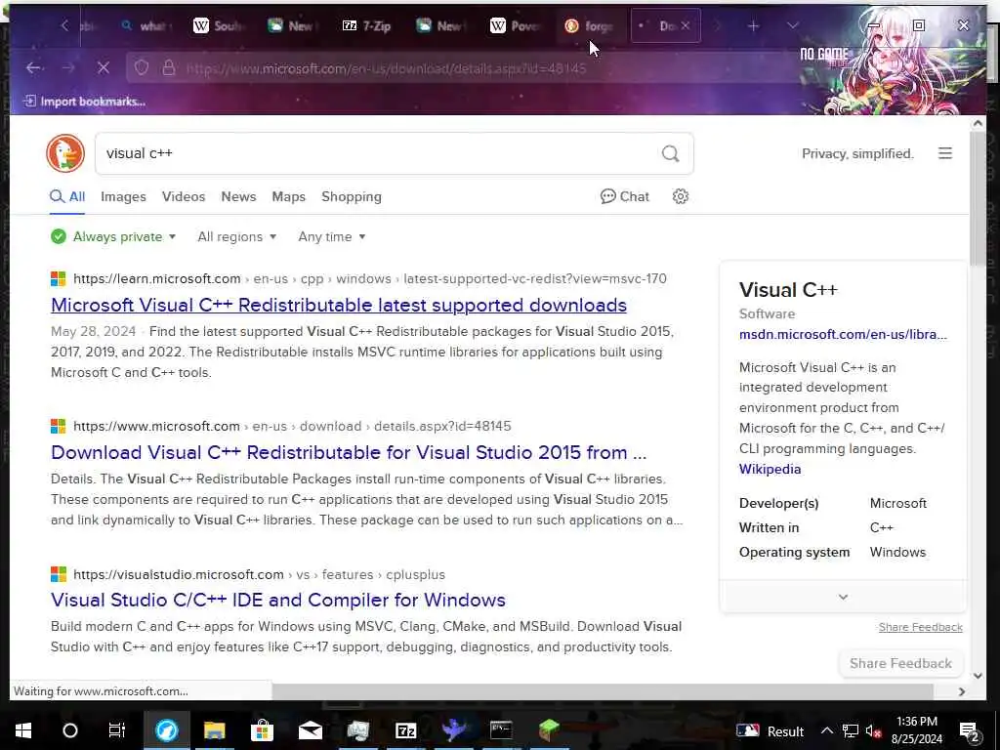The height and width of the screenshot is (750, 1000).
Task: Switch to the 'what' search tab
Action: [146, 25]
